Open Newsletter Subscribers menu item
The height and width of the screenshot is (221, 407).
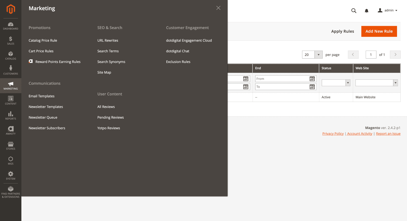point(47,128)
